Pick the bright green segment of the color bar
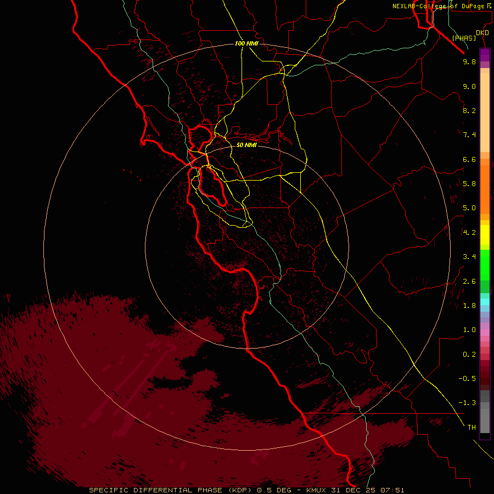The height and width of the screenshot is (494, 494). pos(485,265)
